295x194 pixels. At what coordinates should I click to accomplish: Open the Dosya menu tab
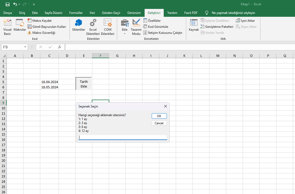8,13
